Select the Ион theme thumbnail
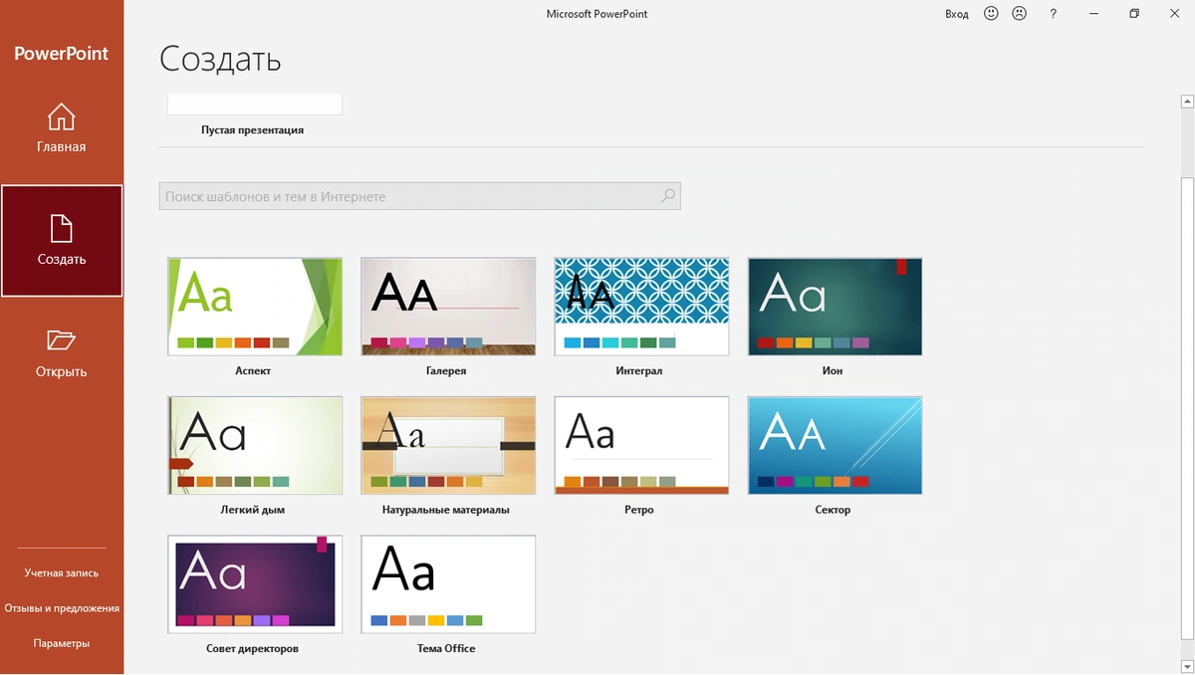1195x675 pixels. (835, 307)
